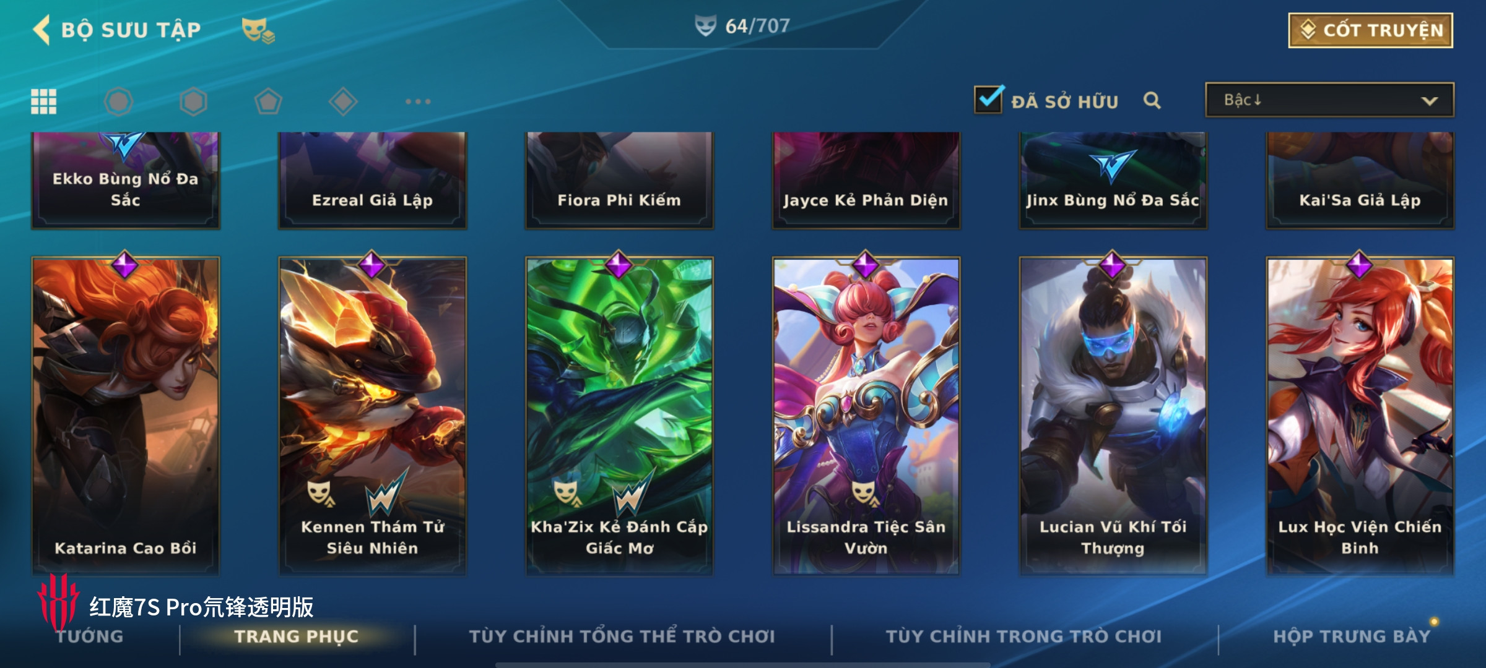
Task: Switch to the Tướng tab
Action: pos(90,636)
